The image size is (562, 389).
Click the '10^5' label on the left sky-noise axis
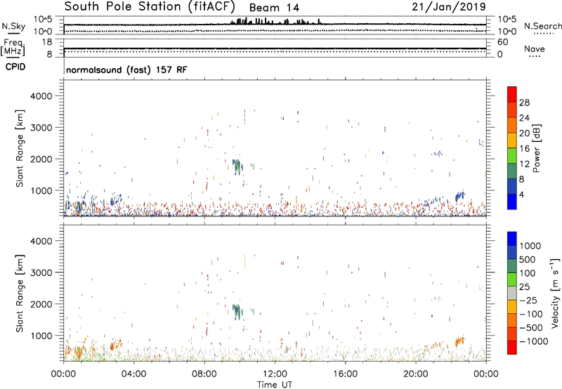(43, 20)
